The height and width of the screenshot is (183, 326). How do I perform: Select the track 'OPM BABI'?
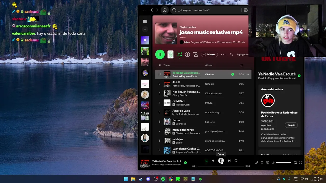[x=179, y=101]
